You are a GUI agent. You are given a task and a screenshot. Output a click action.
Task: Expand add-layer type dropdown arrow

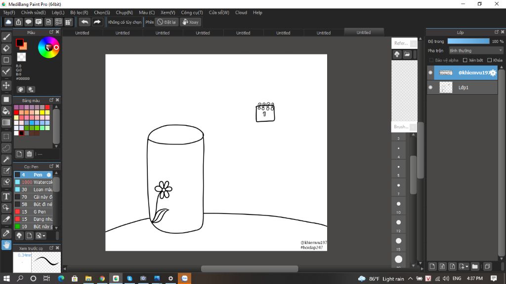pos(467,267)
